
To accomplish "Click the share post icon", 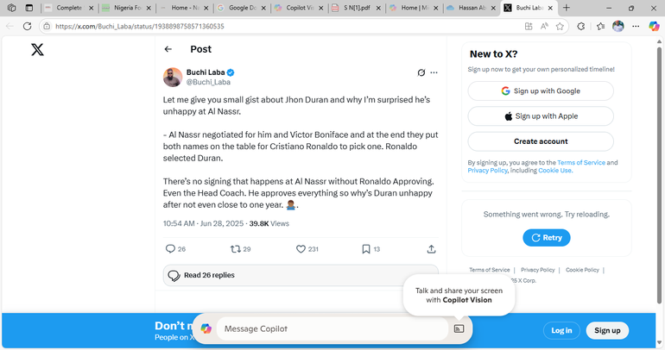I will [x=431, y=249].
